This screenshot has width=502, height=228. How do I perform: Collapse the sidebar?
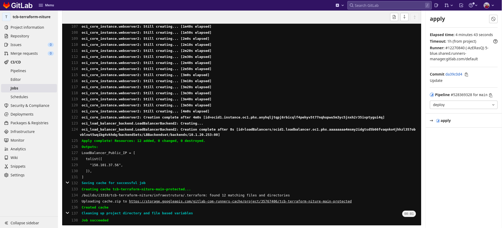coord(22,223)
